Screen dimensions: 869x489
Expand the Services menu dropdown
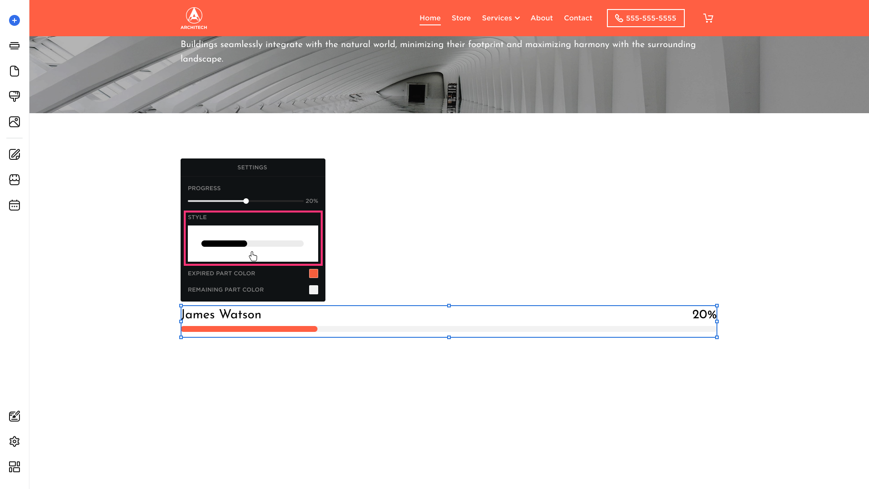point(501,18)
